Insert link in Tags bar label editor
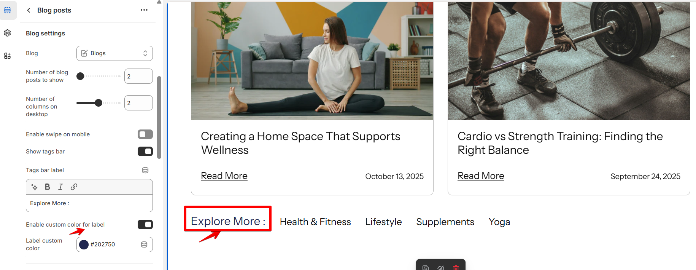Viewport: 696px width, 270px height. (x=74, y=187)
